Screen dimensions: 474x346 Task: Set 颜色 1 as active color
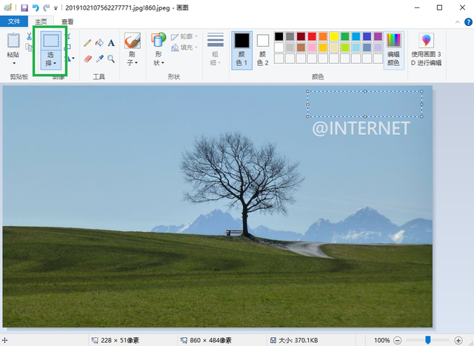click(x=241, y=49)
